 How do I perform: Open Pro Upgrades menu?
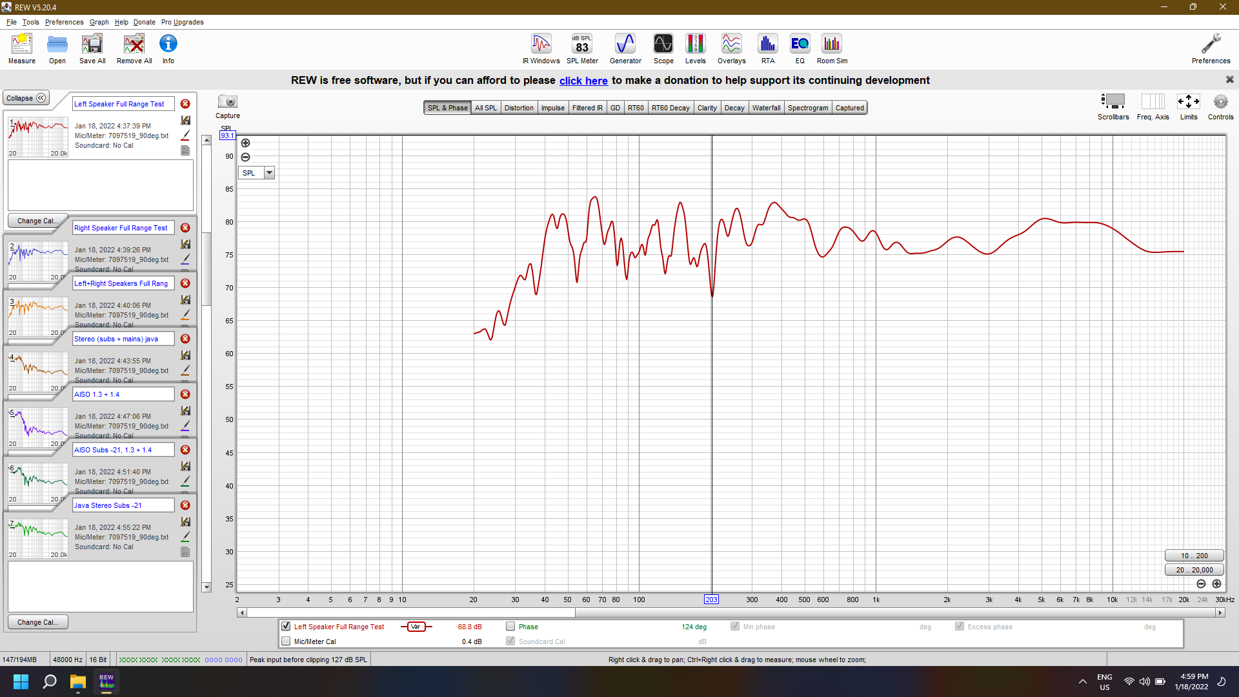click(x=183, y=22)
